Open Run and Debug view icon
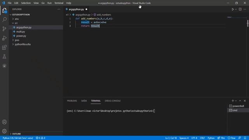The image size is (249, 140). point(4,38)
